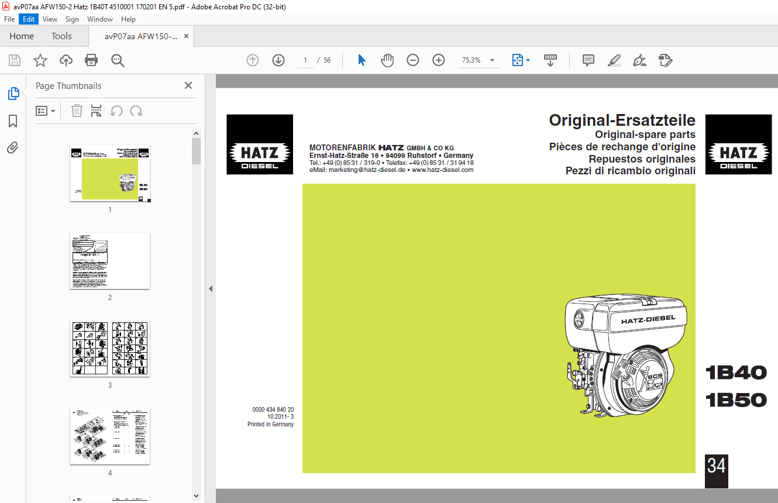Click the www.hatz-diesel.com text
This screenshot has width=778, height=503.
442,170
